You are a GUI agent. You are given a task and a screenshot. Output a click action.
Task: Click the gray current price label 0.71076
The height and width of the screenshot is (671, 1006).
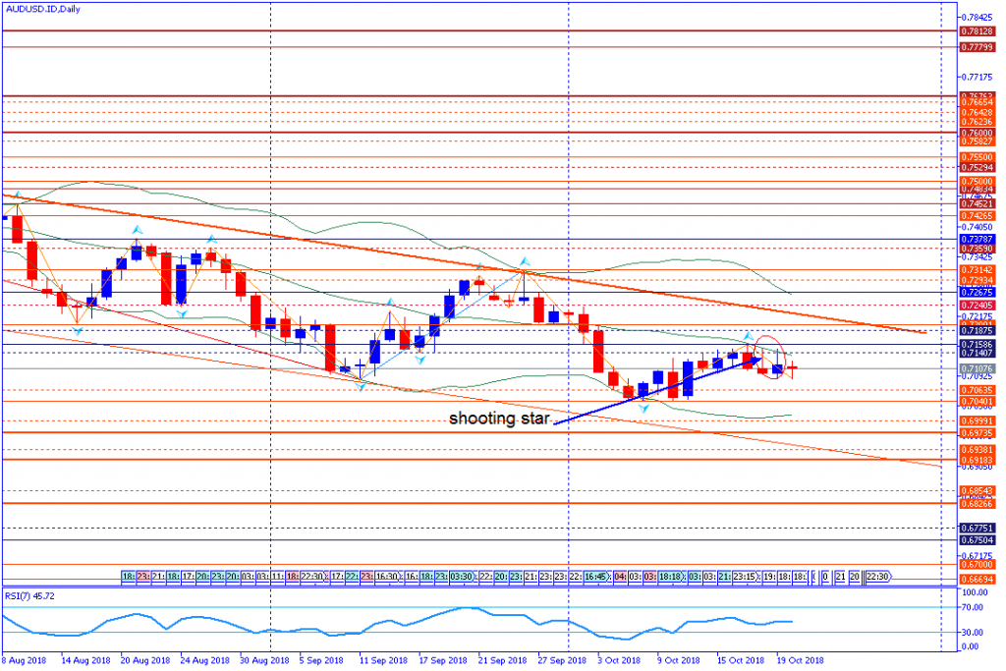(x=977, y=368)
